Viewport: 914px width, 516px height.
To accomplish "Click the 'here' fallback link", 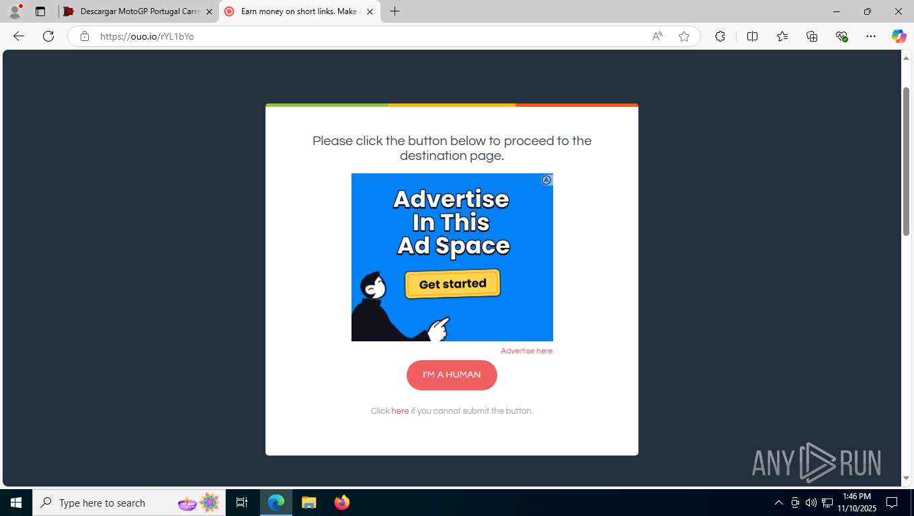I will click(400, 411).
